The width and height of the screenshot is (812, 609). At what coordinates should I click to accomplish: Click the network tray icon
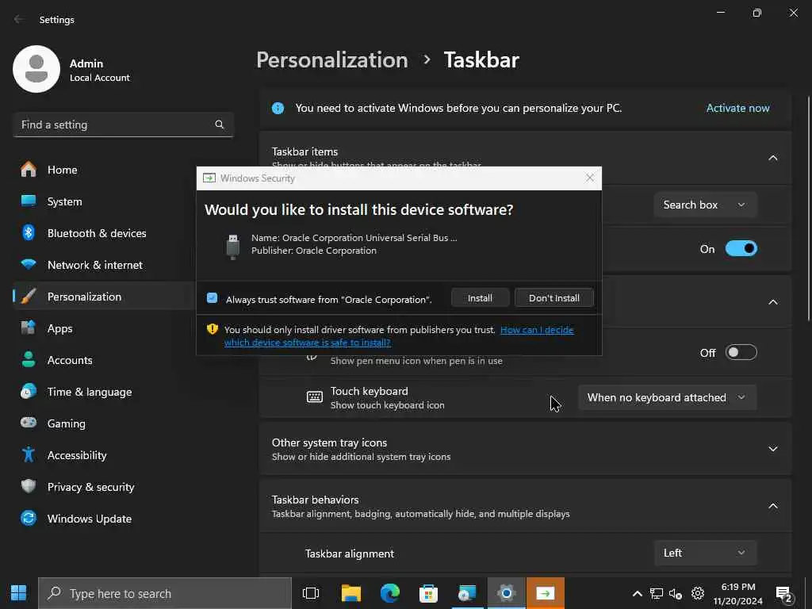click(657, 593)
